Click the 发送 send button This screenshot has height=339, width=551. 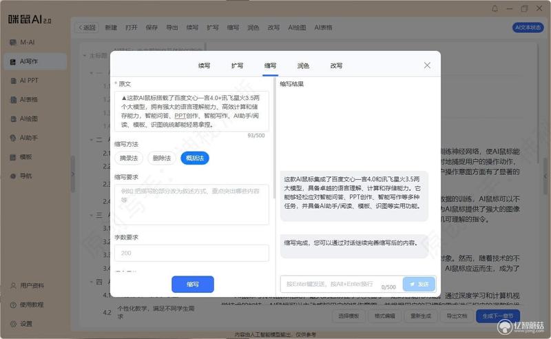point(419,284)
